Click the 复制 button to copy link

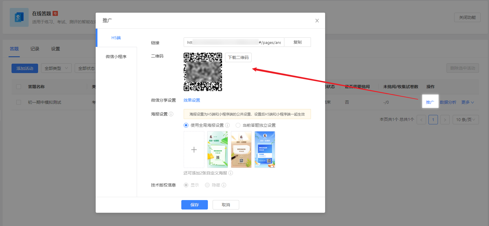click(x=297, y=42)
